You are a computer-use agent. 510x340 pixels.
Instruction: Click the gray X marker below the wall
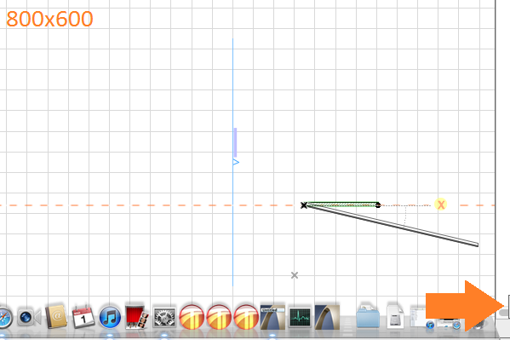295,275
